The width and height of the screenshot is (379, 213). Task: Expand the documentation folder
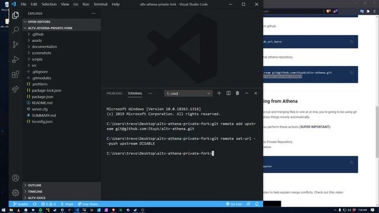coord(62,47)
